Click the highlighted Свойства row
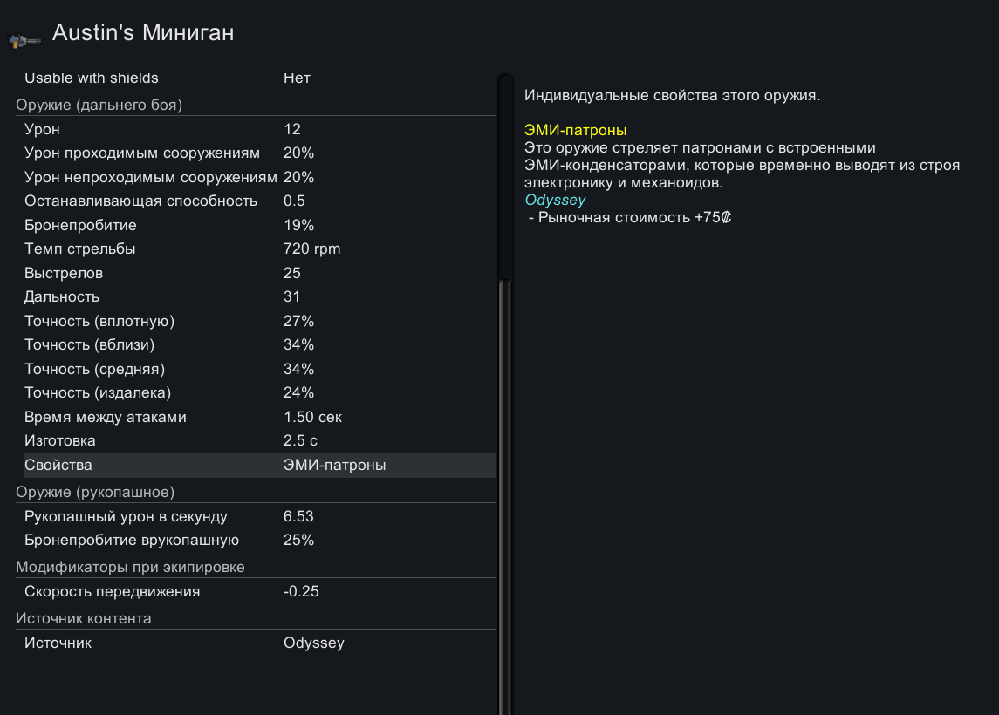Viewport: 999px width, 715px height. (253, 466)
